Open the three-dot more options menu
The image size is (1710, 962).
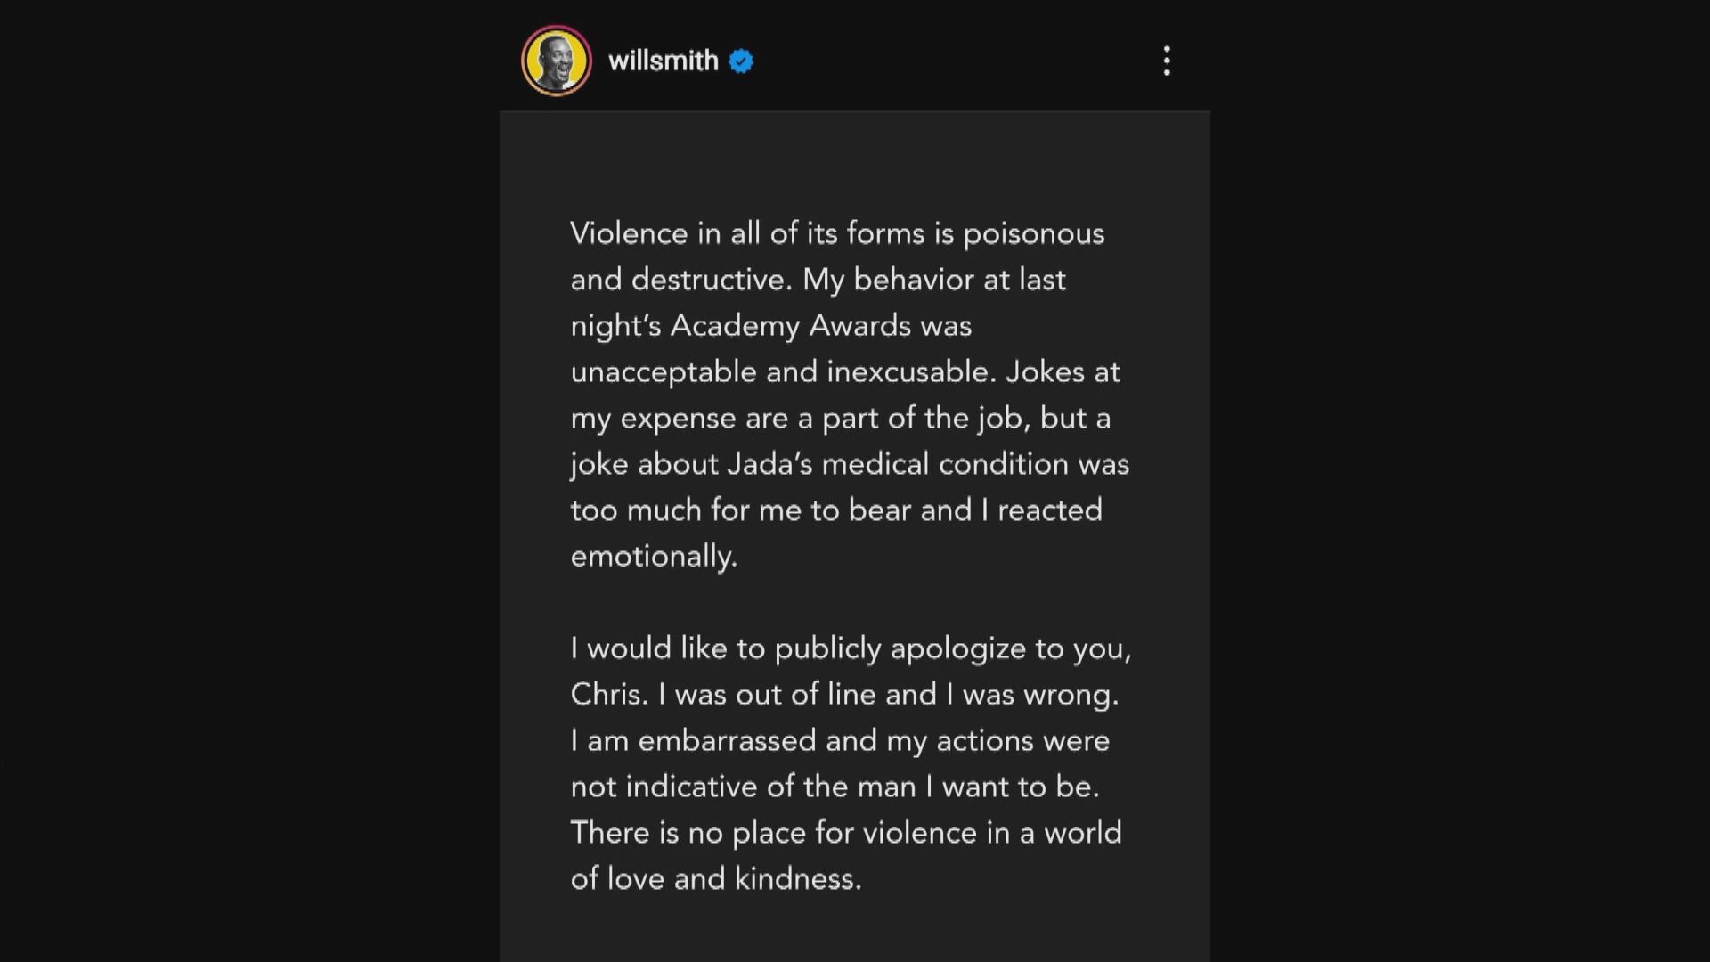point(1167,61)
